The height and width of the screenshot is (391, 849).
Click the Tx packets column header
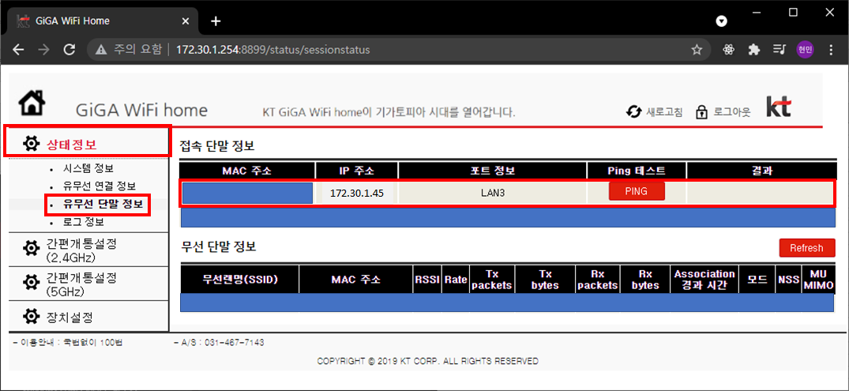(492, 280)
